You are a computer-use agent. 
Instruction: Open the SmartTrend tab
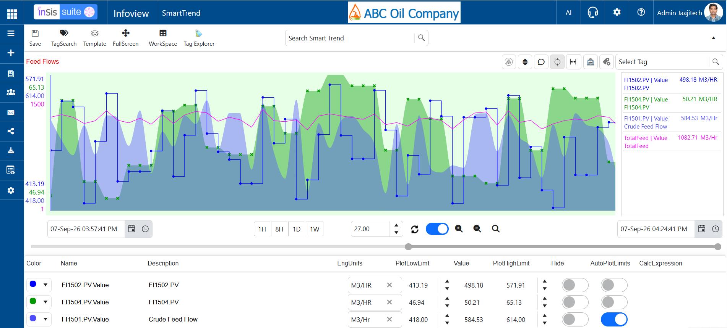(181, 13)
